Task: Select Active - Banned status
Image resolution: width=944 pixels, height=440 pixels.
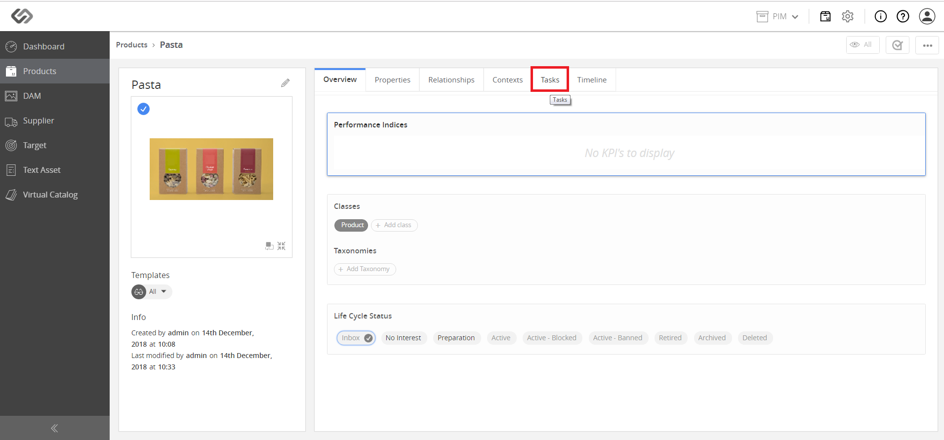Action: (617, 338)
